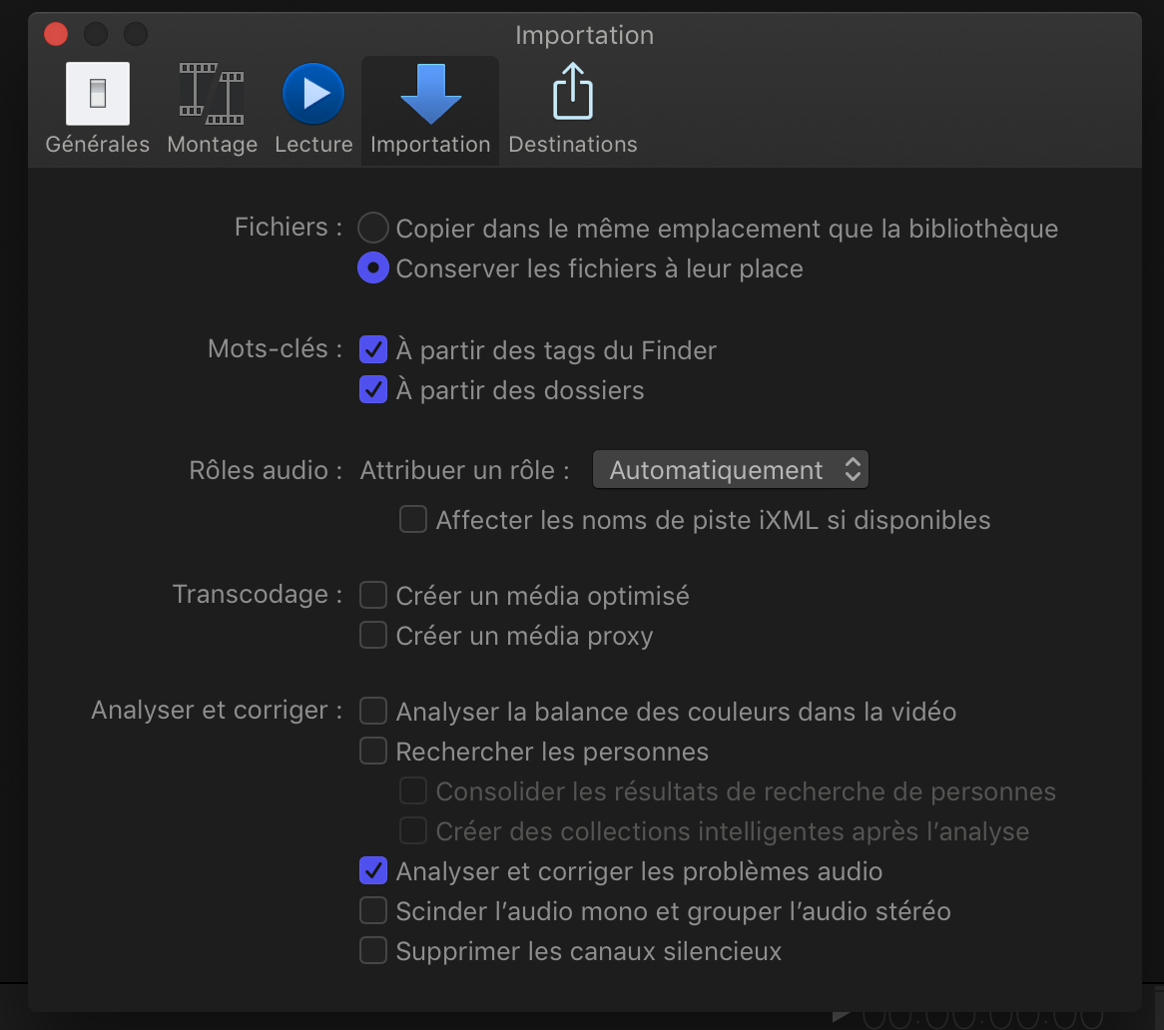Click the Transcodage label

(258, 595)
